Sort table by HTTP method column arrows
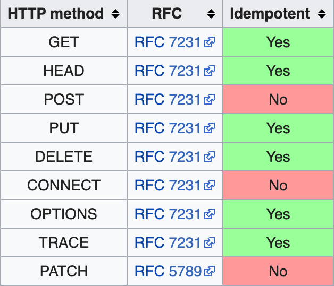Image resolution: width=334 pixels, height=286 pixels. 115,14
